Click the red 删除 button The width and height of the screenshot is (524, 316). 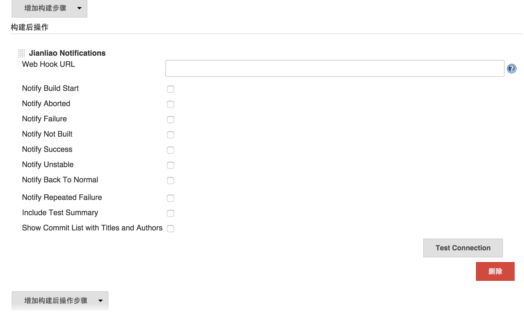pyautogui.click(x=495, y=271)
